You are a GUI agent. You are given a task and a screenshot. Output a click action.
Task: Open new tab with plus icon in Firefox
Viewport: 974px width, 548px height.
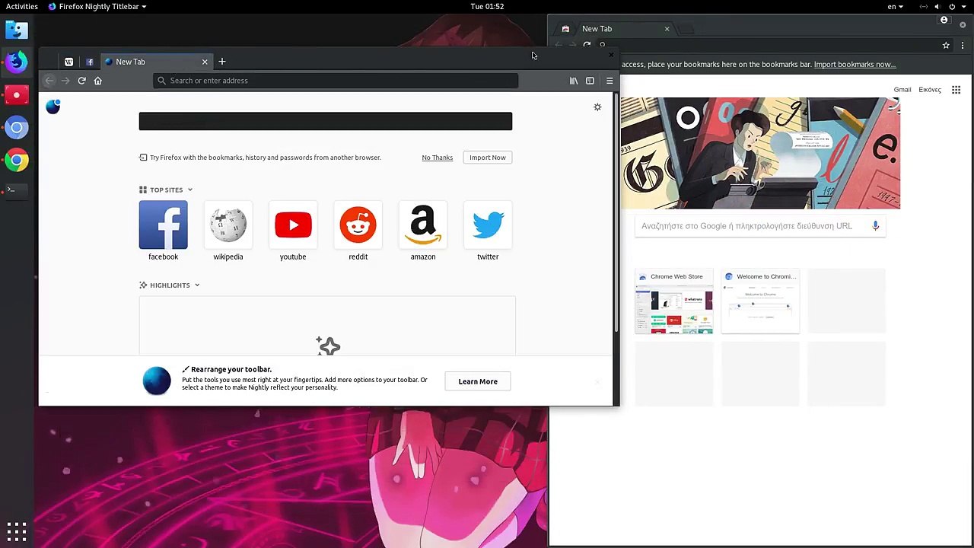pos(222,62)
